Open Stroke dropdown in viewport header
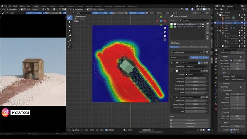Viewport: 247px width, 139px height. pyautogui.click(x=160, y=13)
